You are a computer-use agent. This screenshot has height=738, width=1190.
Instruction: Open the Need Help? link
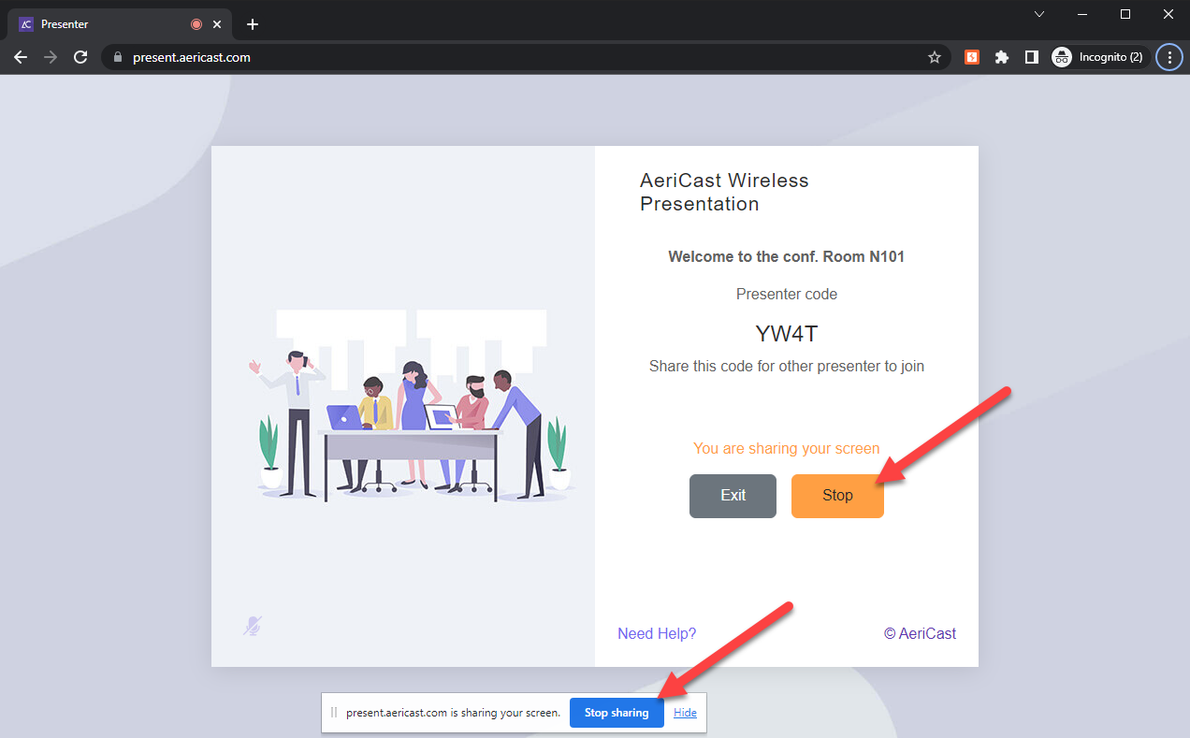[x=657, y=633]
